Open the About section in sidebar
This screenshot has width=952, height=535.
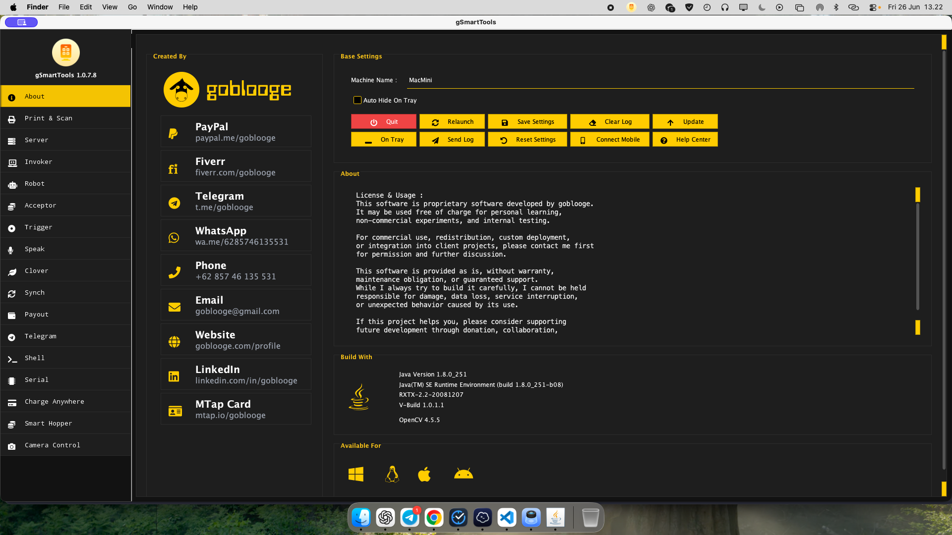click(65, 96)
